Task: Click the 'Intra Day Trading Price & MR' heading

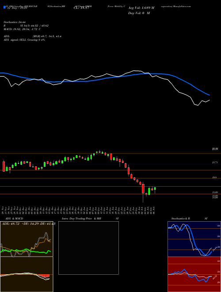Action: 81,219
